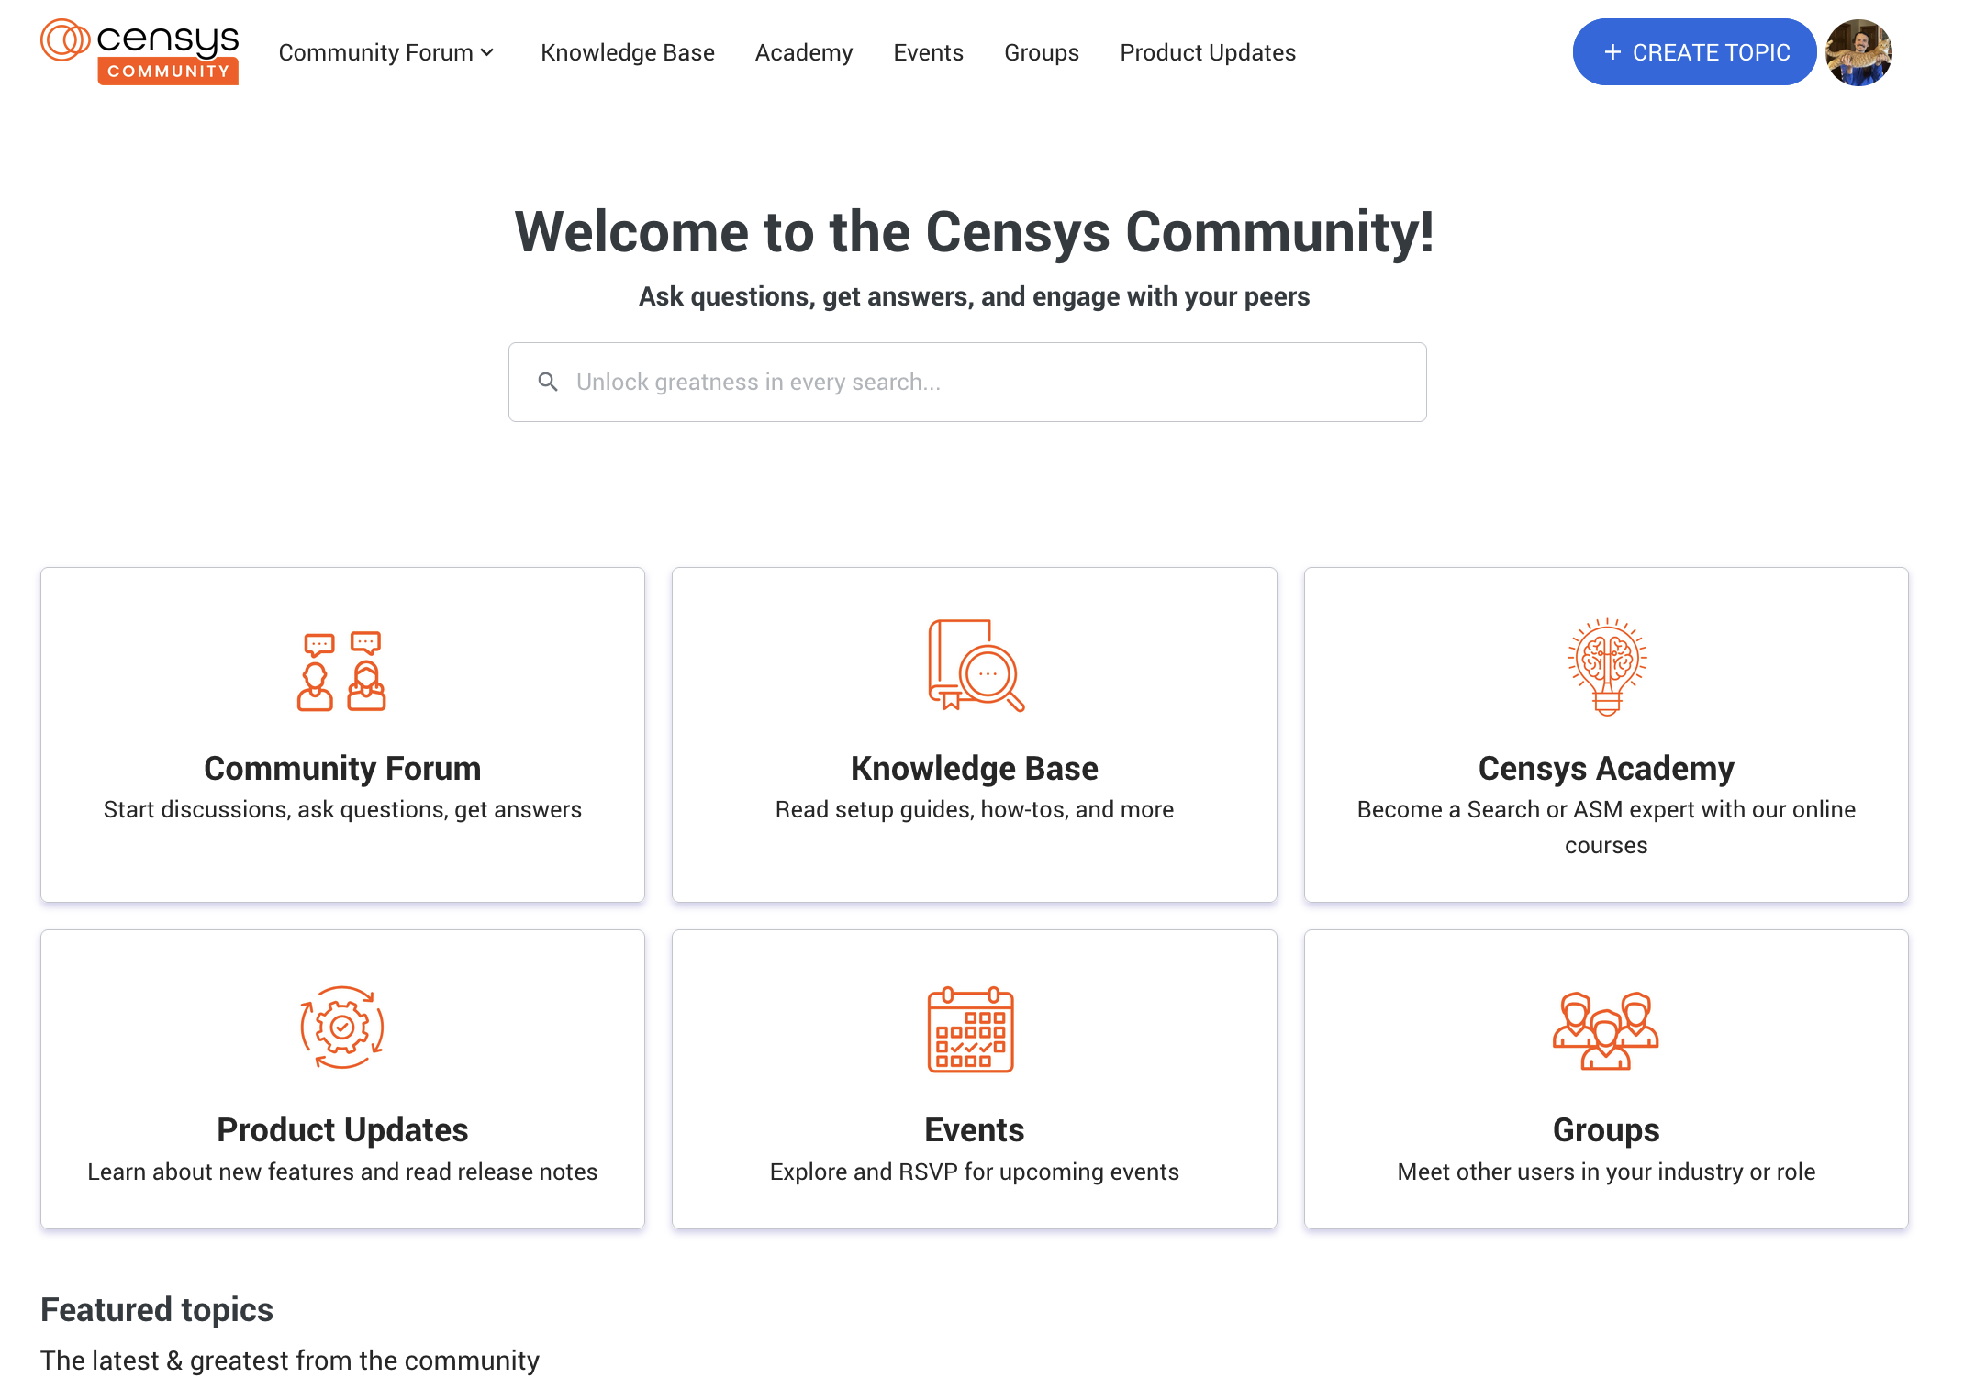Click the Groups people icon
This screenshot has width=1964, height=1389.
1604,1028
